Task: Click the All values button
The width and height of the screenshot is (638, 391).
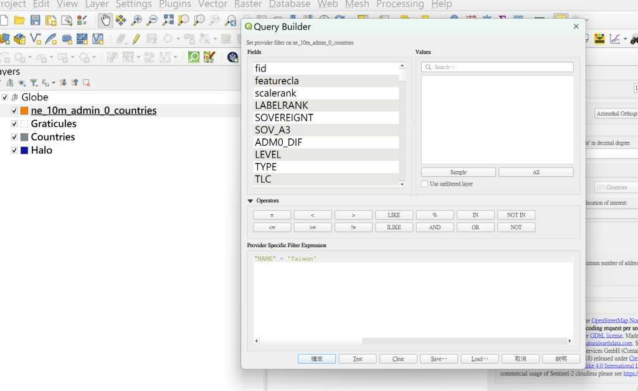Action: pyautogui.click(x=536, y=172)
